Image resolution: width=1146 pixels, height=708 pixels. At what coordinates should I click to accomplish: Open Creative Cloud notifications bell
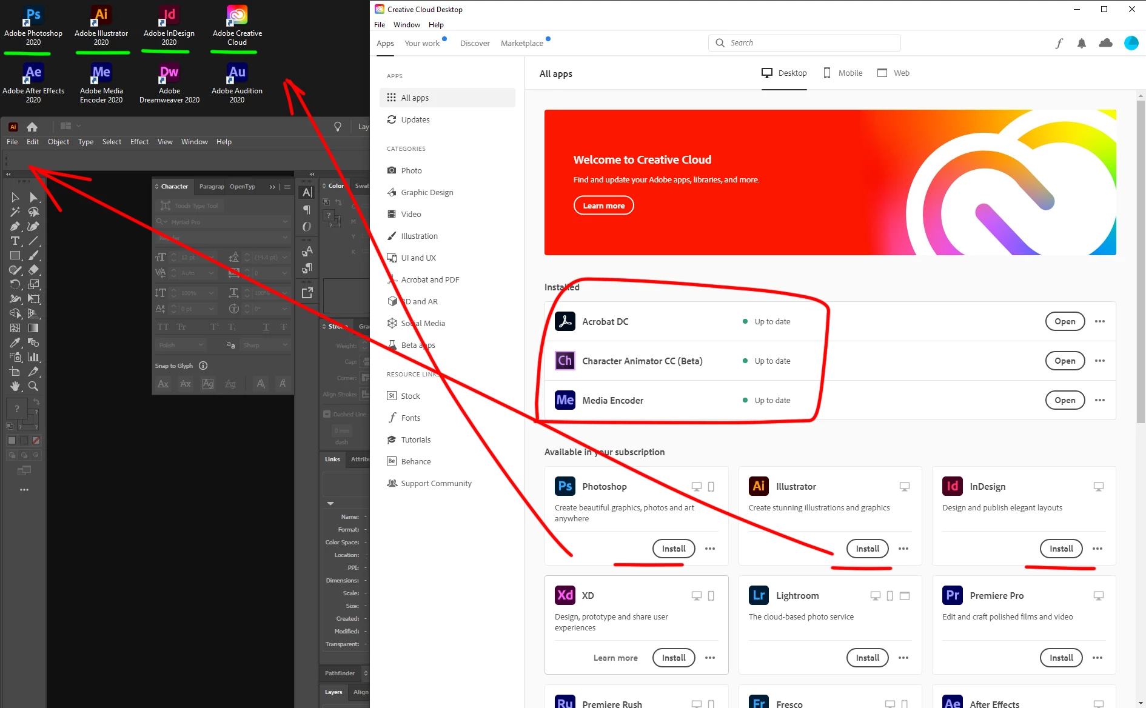pos(1081,43)
